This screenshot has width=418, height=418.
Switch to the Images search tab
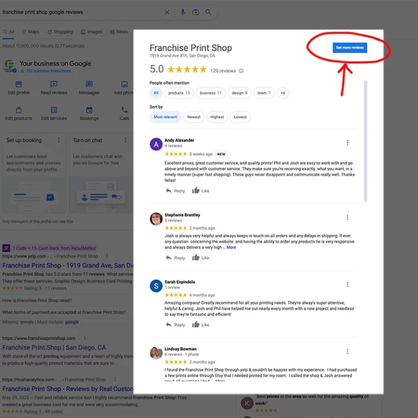point(91,32)
